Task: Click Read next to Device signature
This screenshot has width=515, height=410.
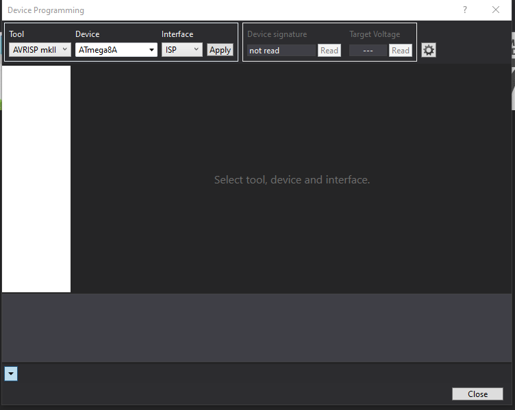Action: [x=329, y=50]
